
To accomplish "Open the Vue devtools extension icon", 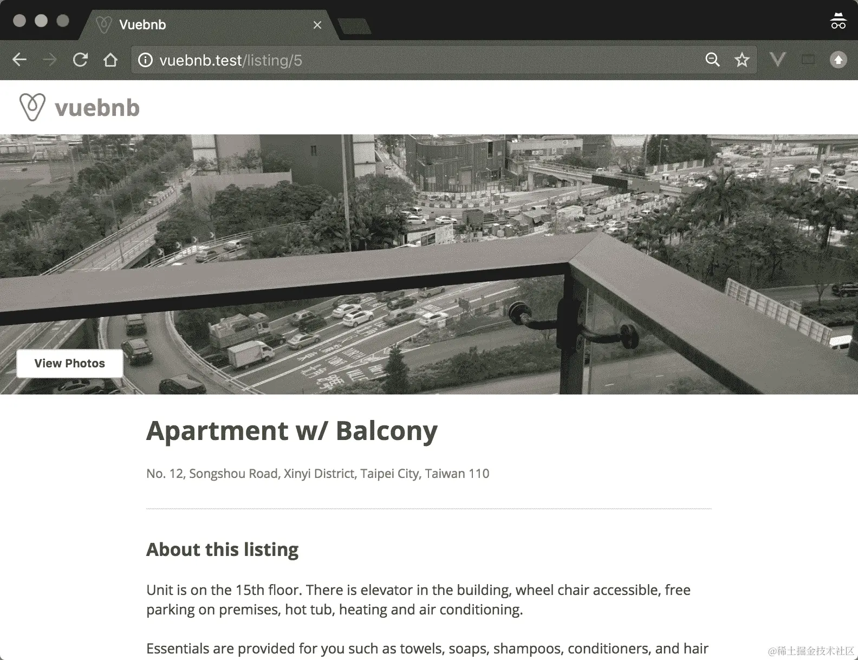I will pyautogui.click(x=778, y=60).
